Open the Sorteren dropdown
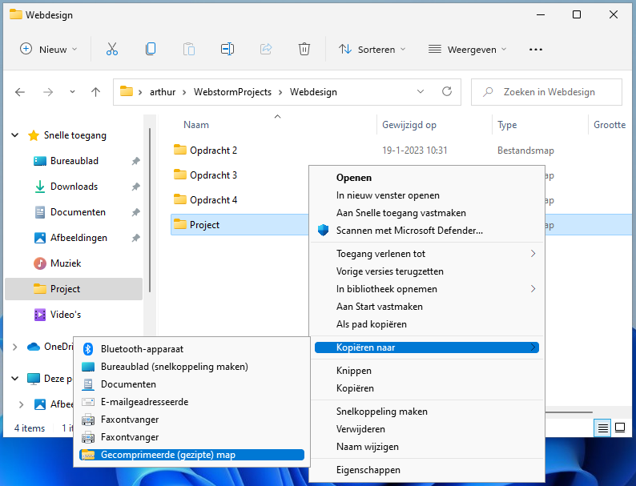 [372, 49]
